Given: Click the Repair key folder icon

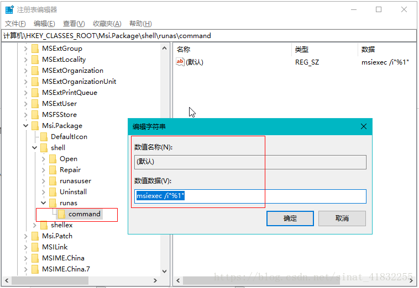Looking at the screenshot, I should point(53,170).
